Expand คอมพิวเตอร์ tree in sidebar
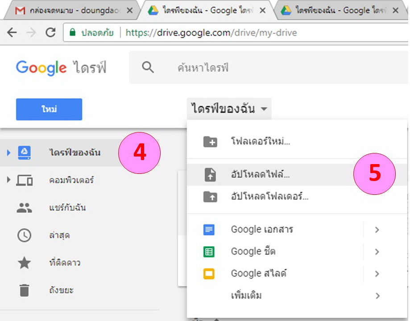 tap(8, 180)
